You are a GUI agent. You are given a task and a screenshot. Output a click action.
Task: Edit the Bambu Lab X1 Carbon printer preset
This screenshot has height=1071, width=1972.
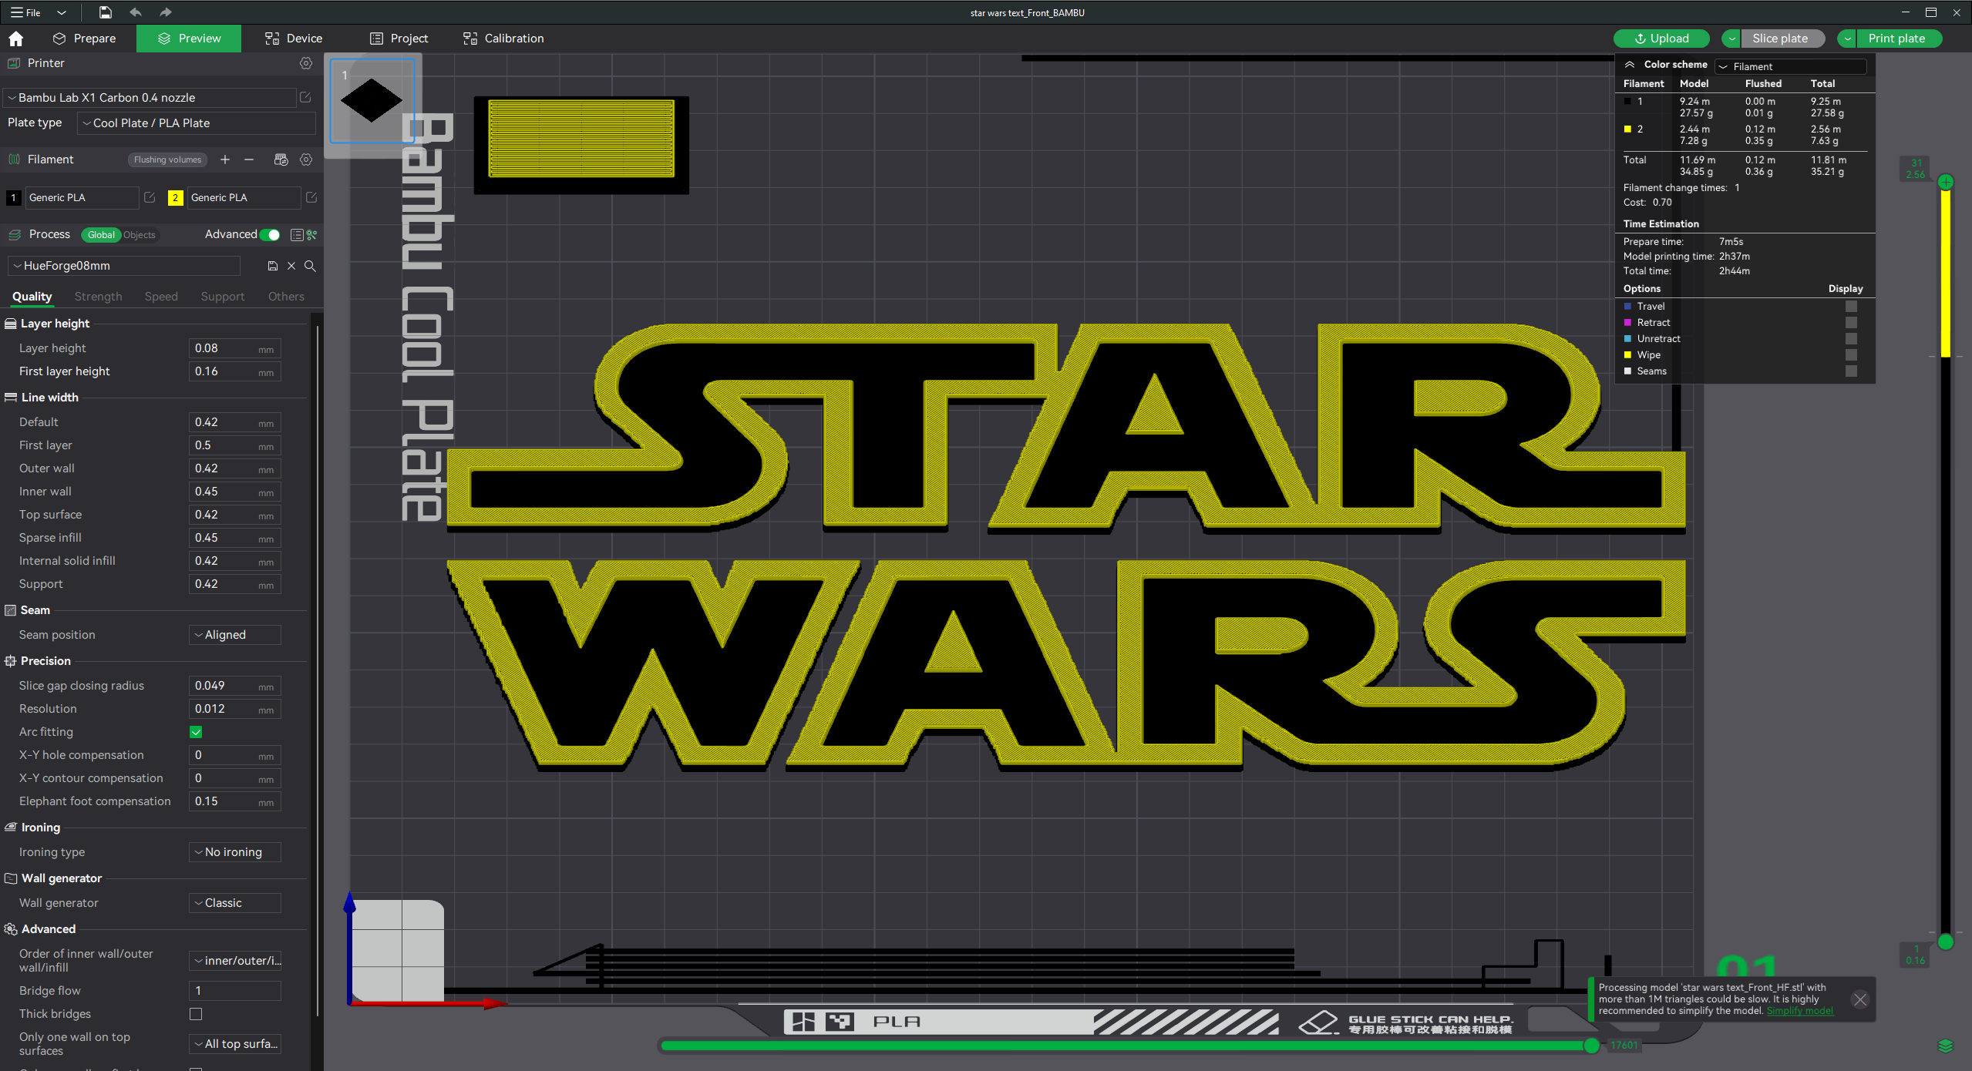pos(305,97)
